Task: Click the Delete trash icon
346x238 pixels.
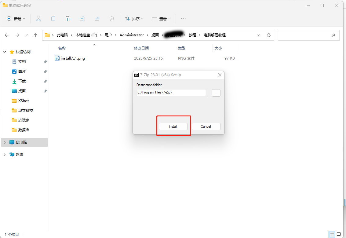Action: point(112,19)
